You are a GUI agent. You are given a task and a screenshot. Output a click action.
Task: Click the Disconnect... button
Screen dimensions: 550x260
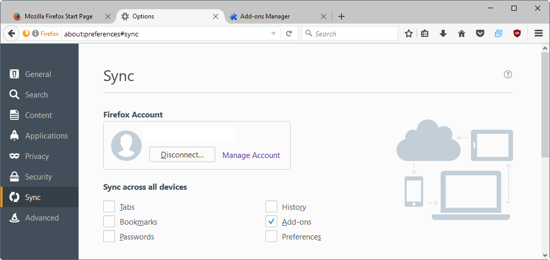[x=182, y=154]
